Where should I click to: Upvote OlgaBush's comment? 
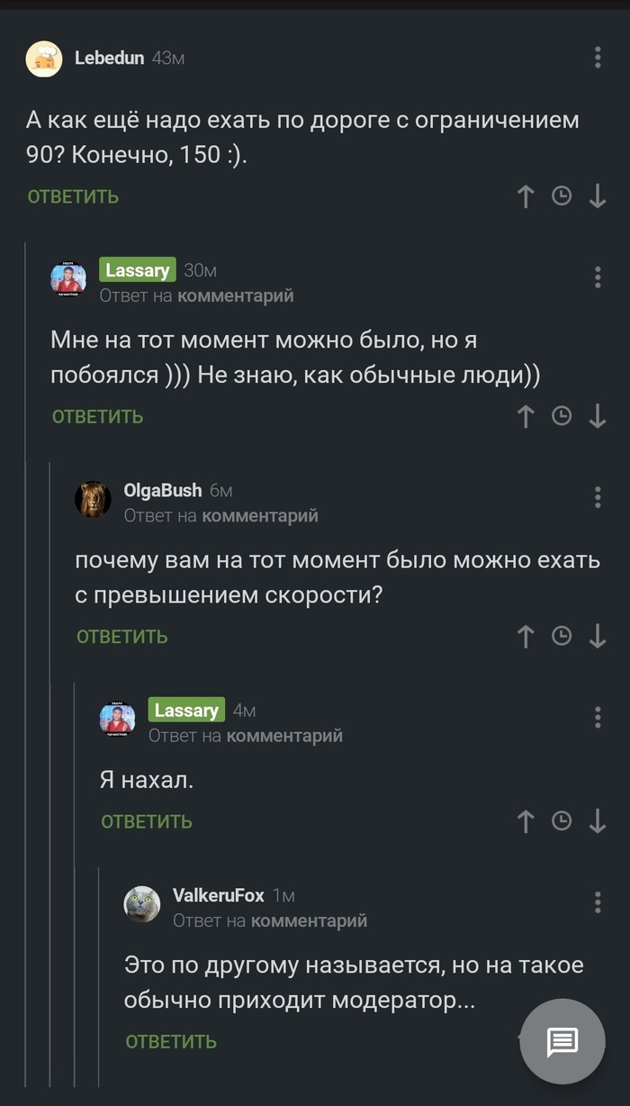pyautogui.click(x=526, y=636)
